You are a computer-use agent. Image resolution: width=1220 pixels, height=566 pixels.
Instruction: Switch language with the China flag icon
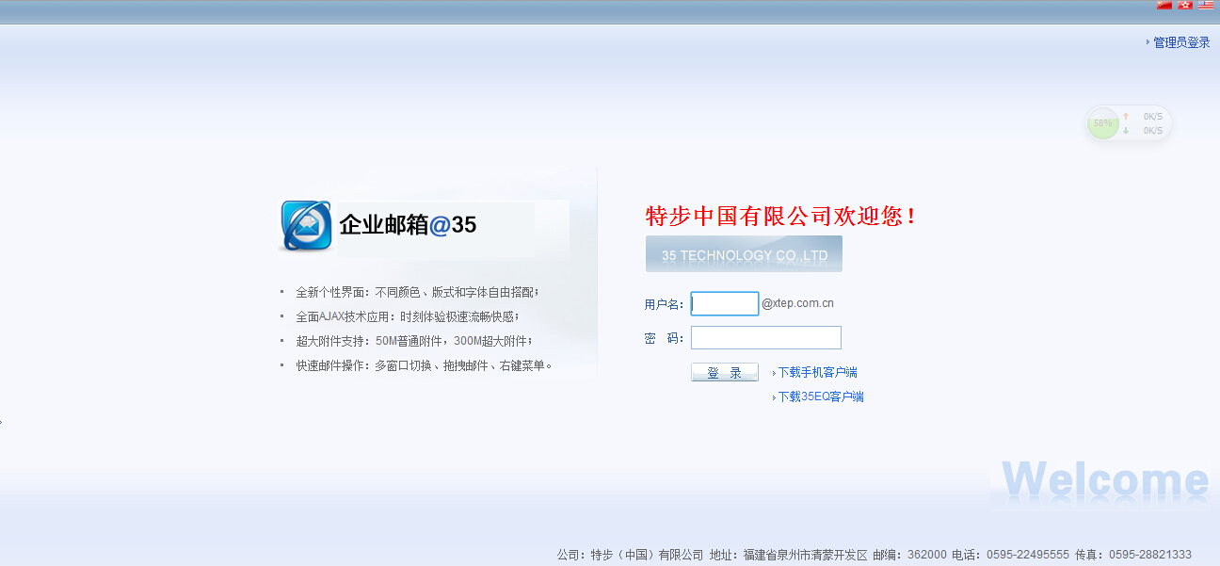point(1164,5)
